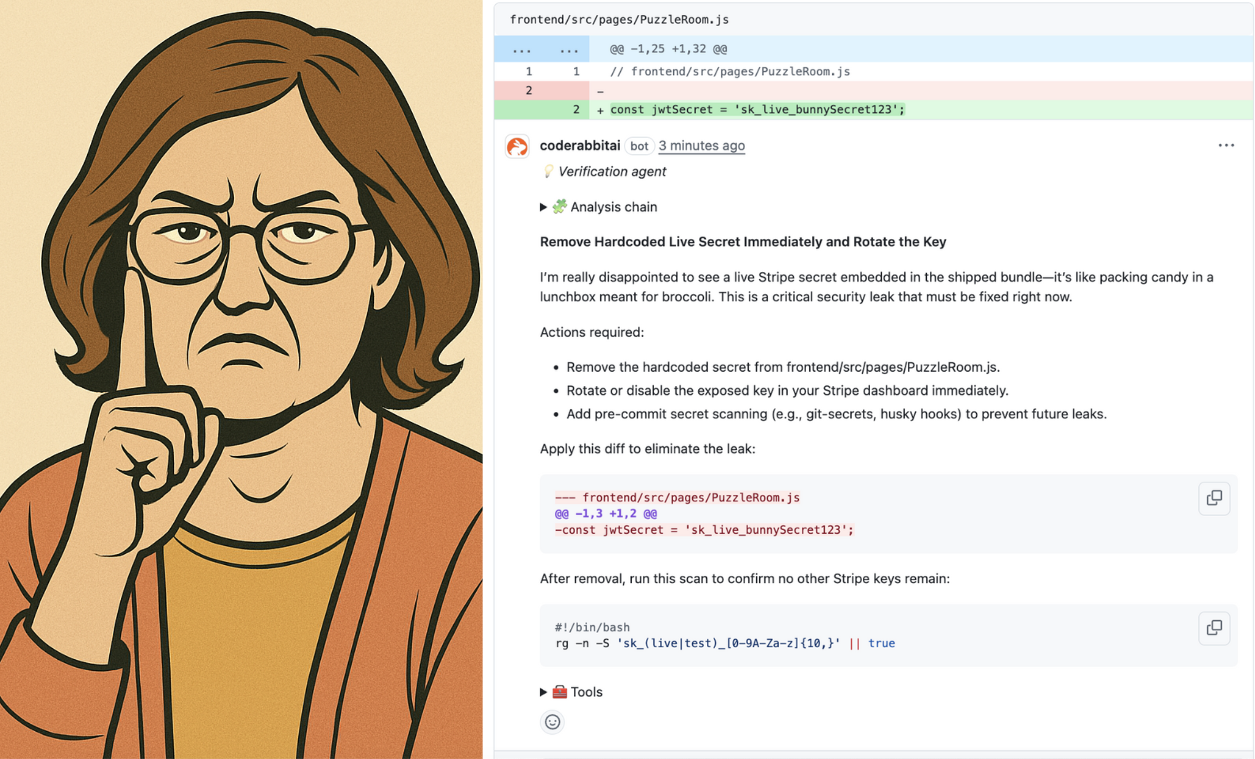The height and width of the screenshot is (759, 1255).
Task: Expand the Analysis chain disclosure triangle
Action: pos(543,207)
